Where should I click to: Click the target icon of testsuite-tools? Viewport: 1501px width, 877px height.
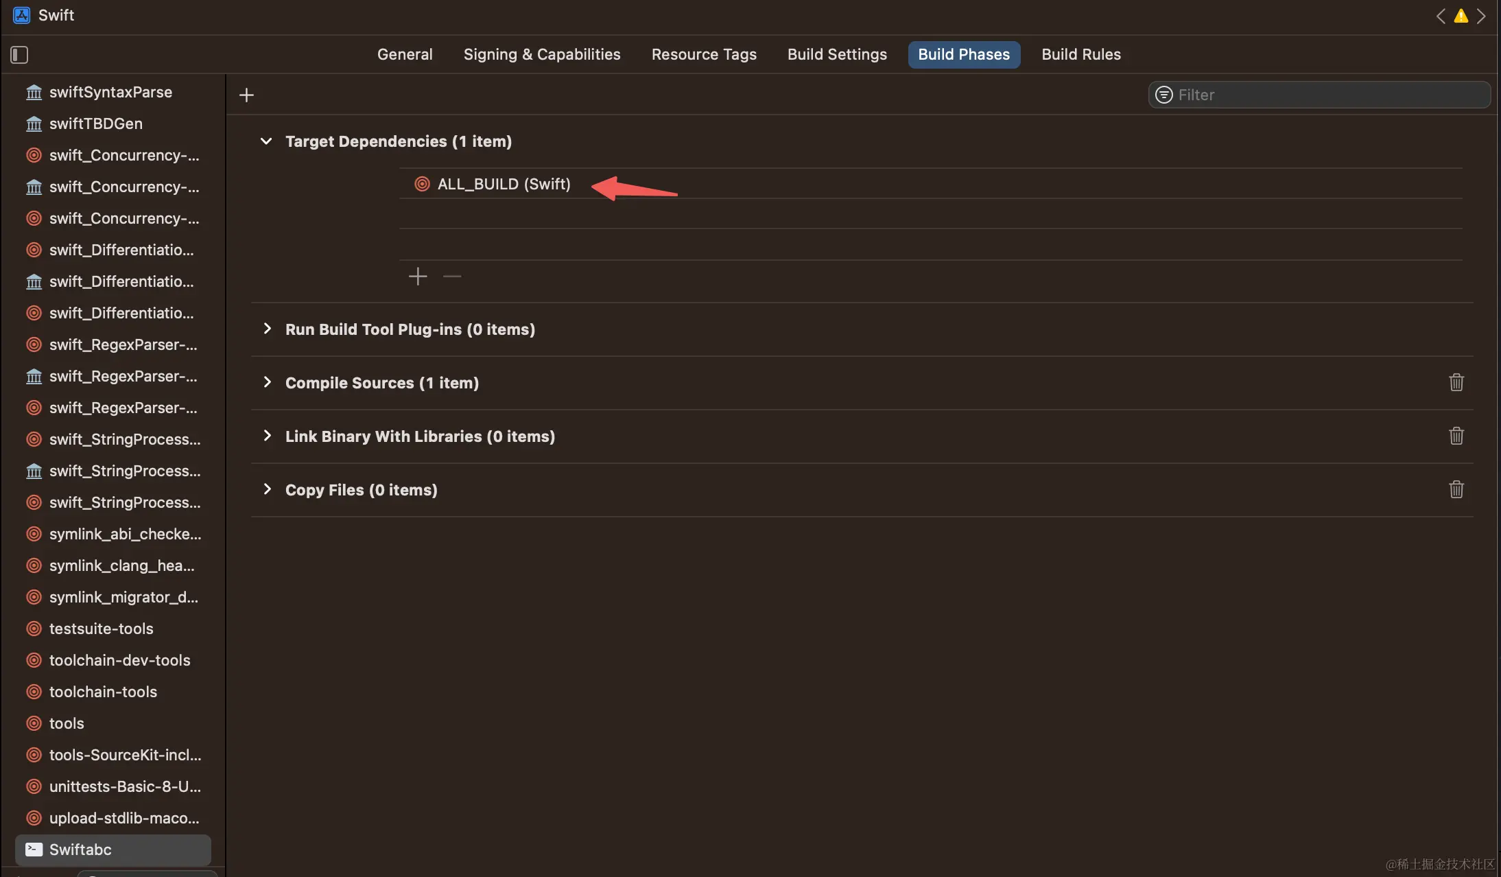[x=34, y=629]
